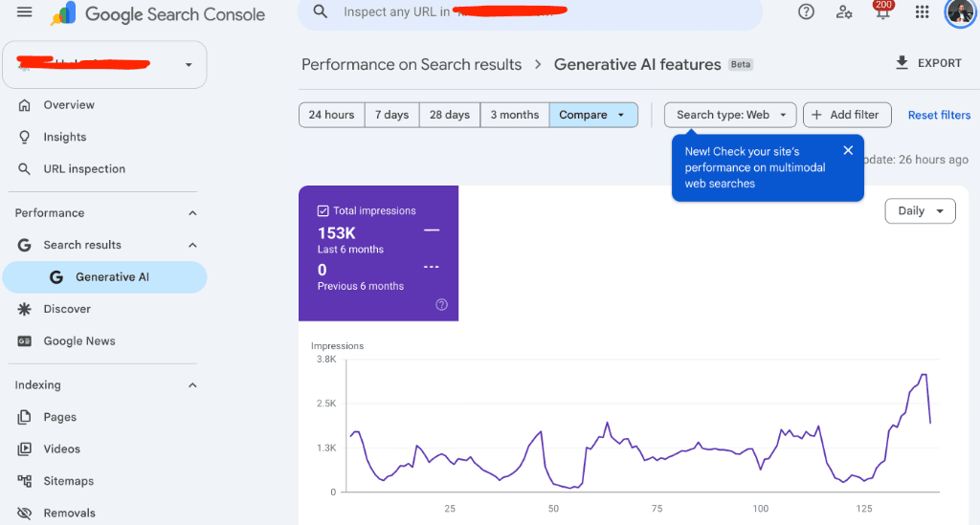Click the Overview home icon
The image size is (980, 525).
pyautogui.click(x=24, y=105)
